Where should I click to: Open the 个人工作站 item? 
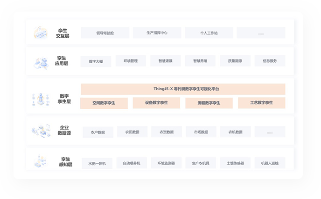(x=209, y=33)
